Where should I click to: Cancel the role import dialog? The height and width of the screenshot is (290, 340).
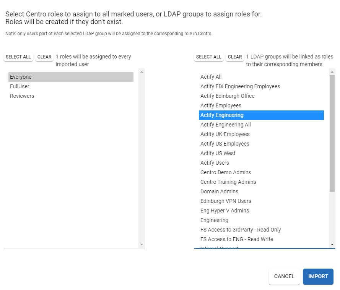(284, 277)
